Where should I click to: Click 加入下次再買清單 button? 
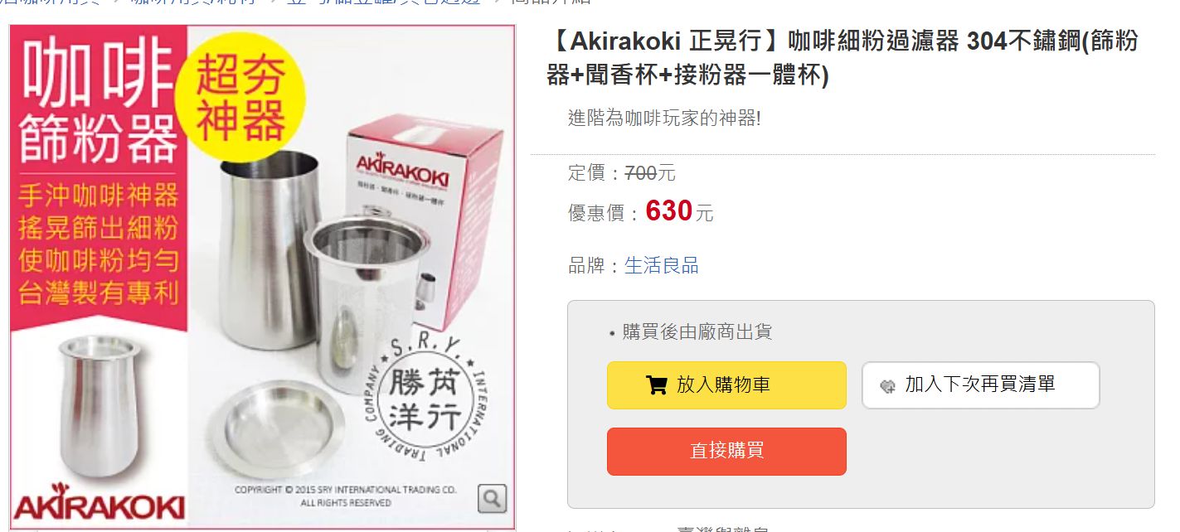click(981, 385)
